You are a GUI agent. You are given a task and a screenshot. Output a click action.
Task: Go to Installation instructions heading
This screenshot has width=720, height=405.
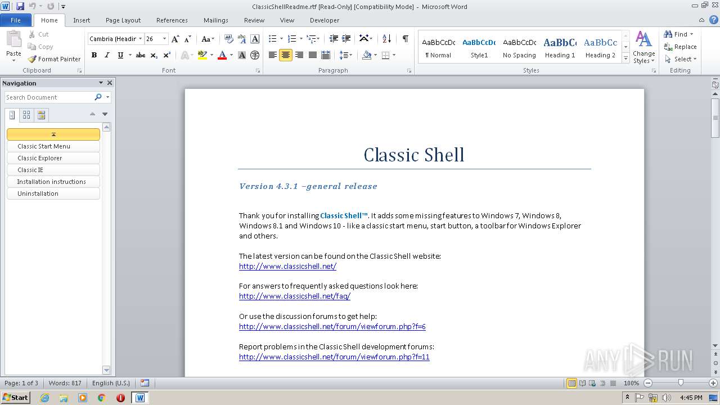[53, 182]
